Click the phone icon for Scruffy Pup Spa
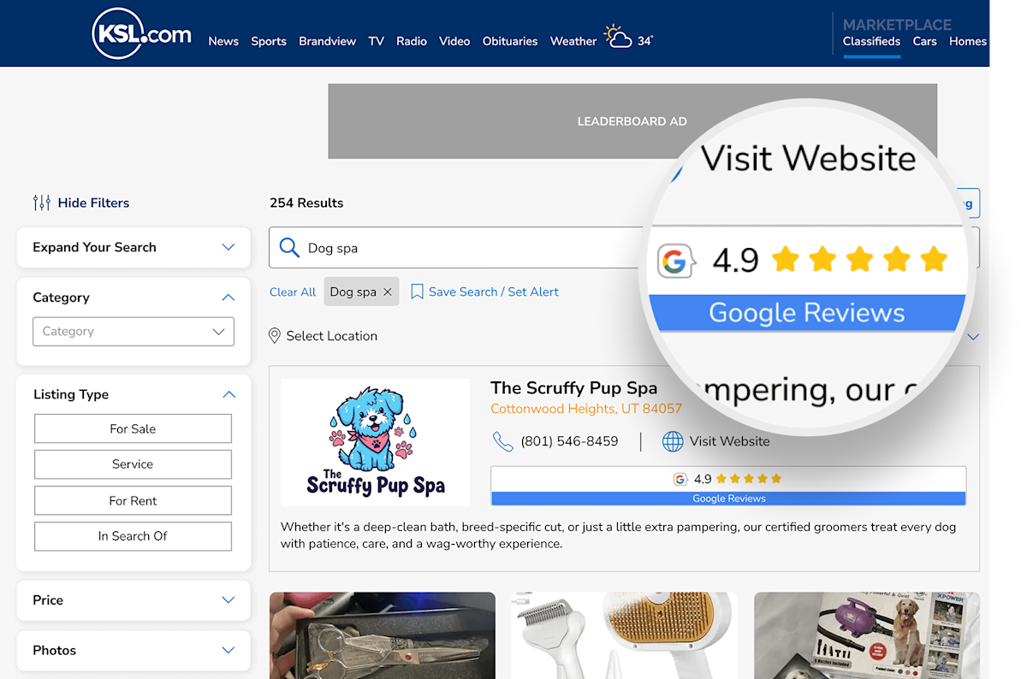 click(x=502, y=441)
